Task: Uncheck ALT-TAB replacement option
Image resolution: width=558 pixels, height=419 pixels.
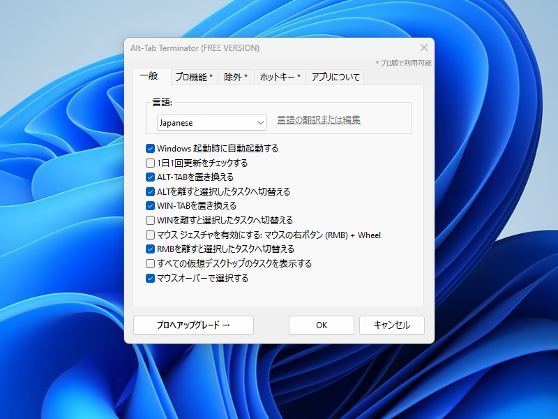Action: click(x=149, y=177)
